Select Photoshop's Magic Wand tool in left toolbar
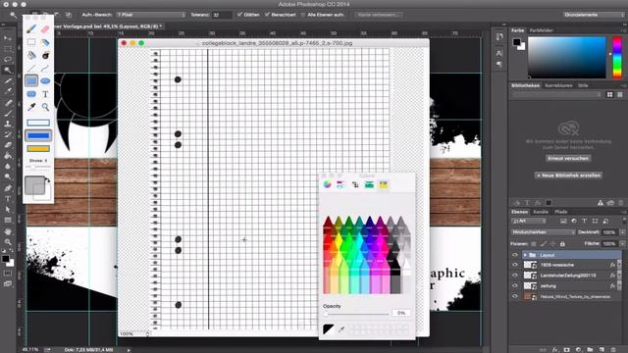This screenshot has width=628, height=353. (8, 70)
